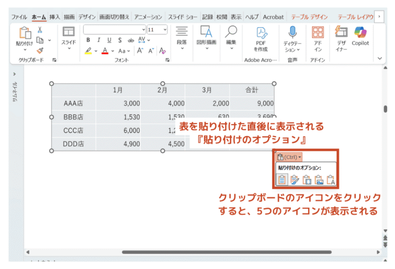Open the Acrobat tab
395x269 pixels.
point(273,17)
